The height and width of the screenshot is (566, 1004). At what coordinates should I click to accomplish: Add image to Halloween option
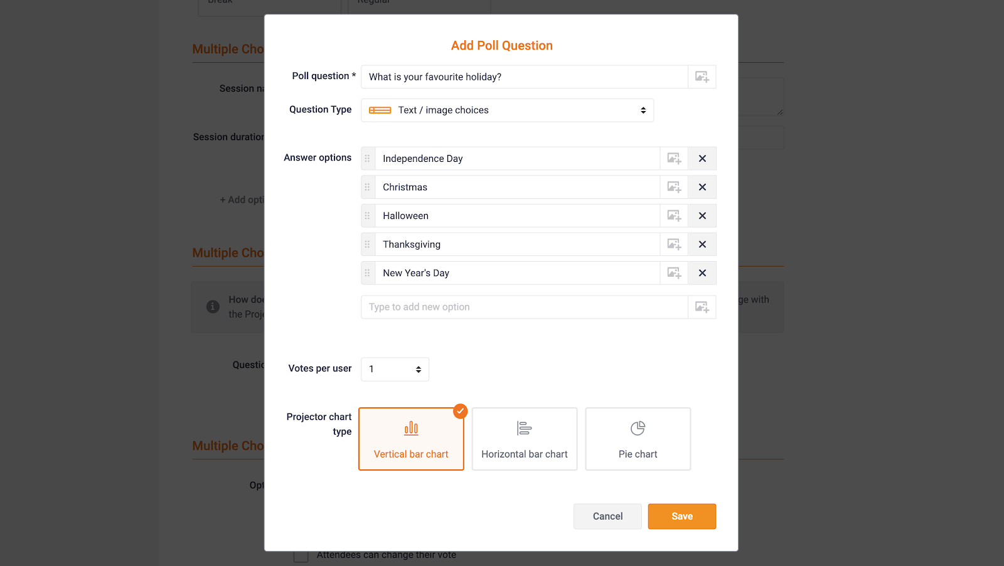pos(674,216)
